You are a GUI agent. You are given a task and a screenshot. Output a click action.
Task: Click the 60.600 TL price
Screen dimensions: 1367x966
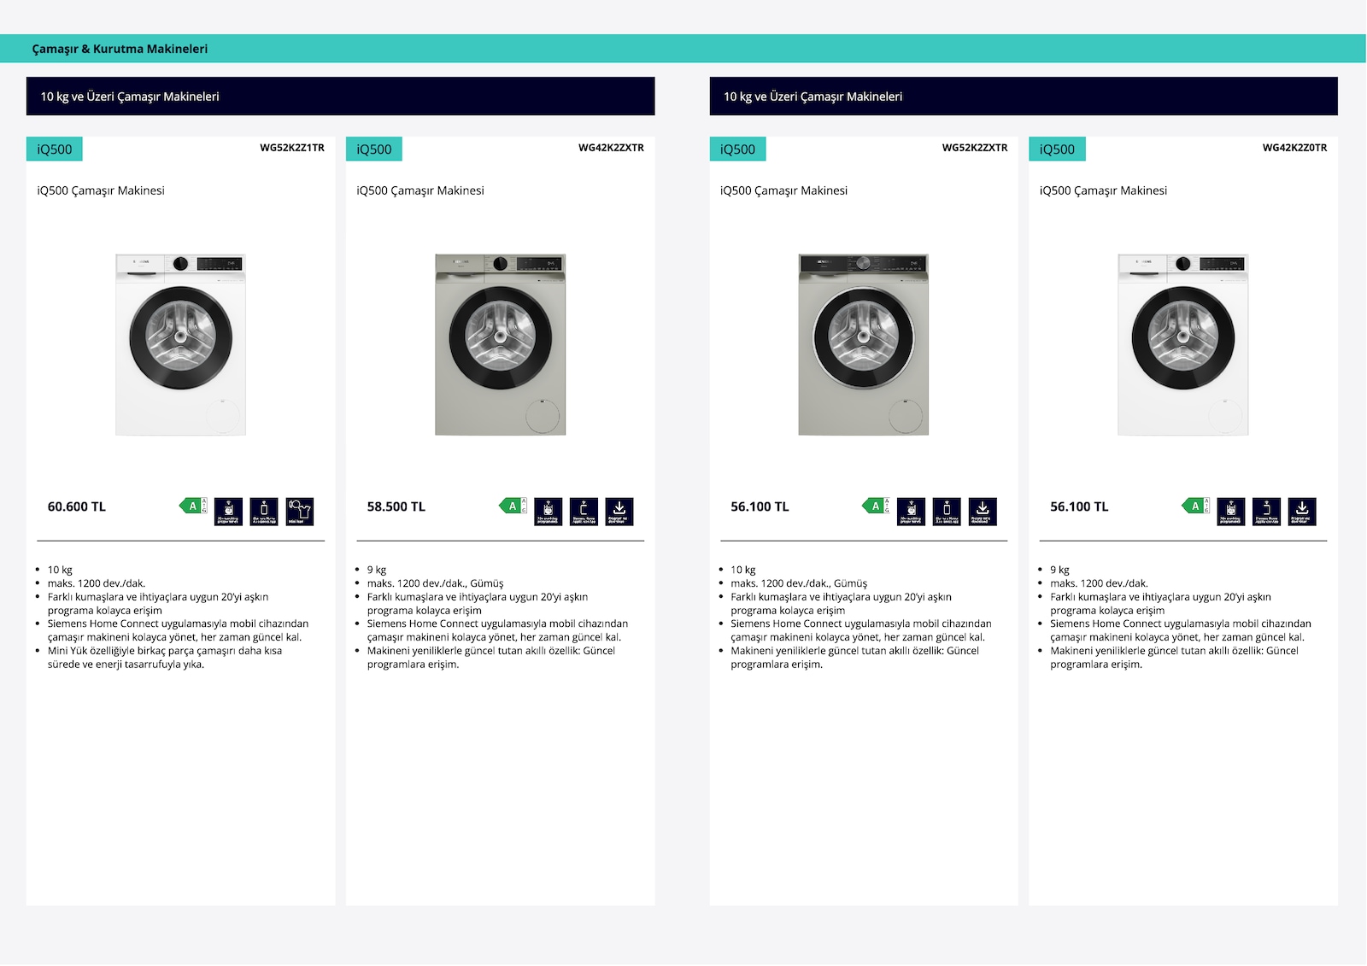pos(77,506)
